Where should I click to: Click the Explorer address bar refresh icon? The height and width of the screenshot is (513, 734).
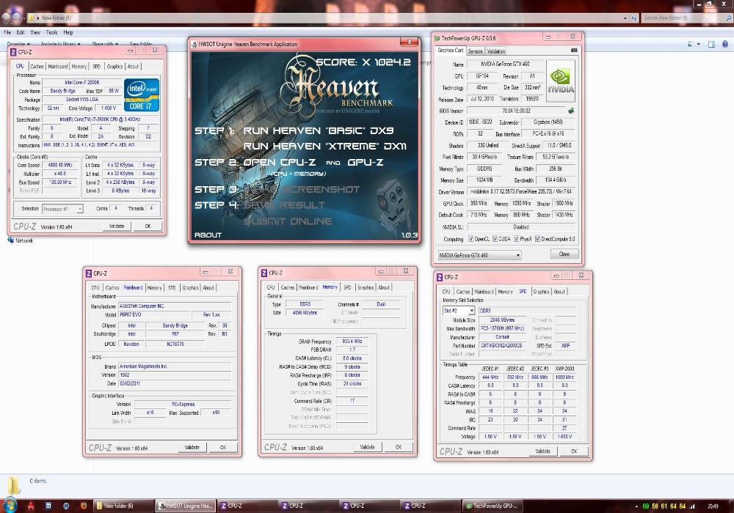point(634,18)
